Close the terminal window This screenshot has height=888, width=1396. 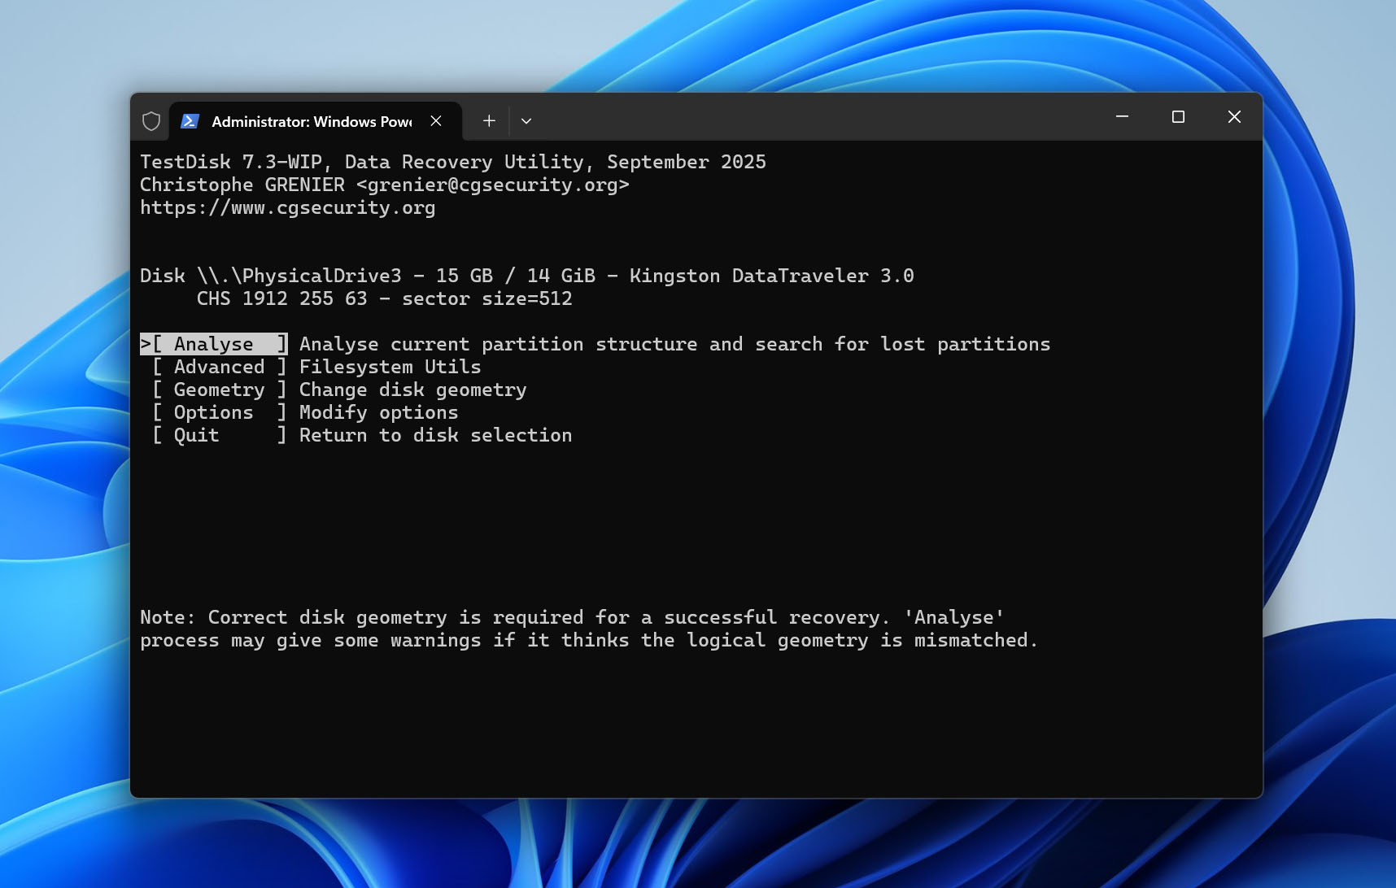click(1234, 117)
